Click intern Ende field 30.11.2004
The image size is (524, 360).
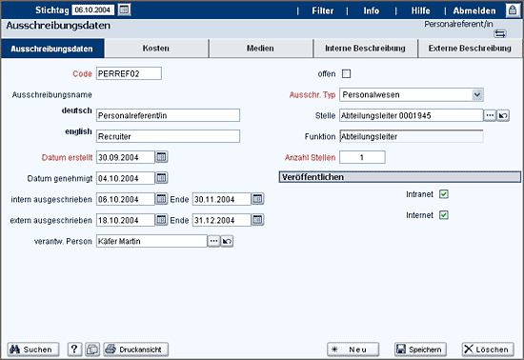(222, 199)
